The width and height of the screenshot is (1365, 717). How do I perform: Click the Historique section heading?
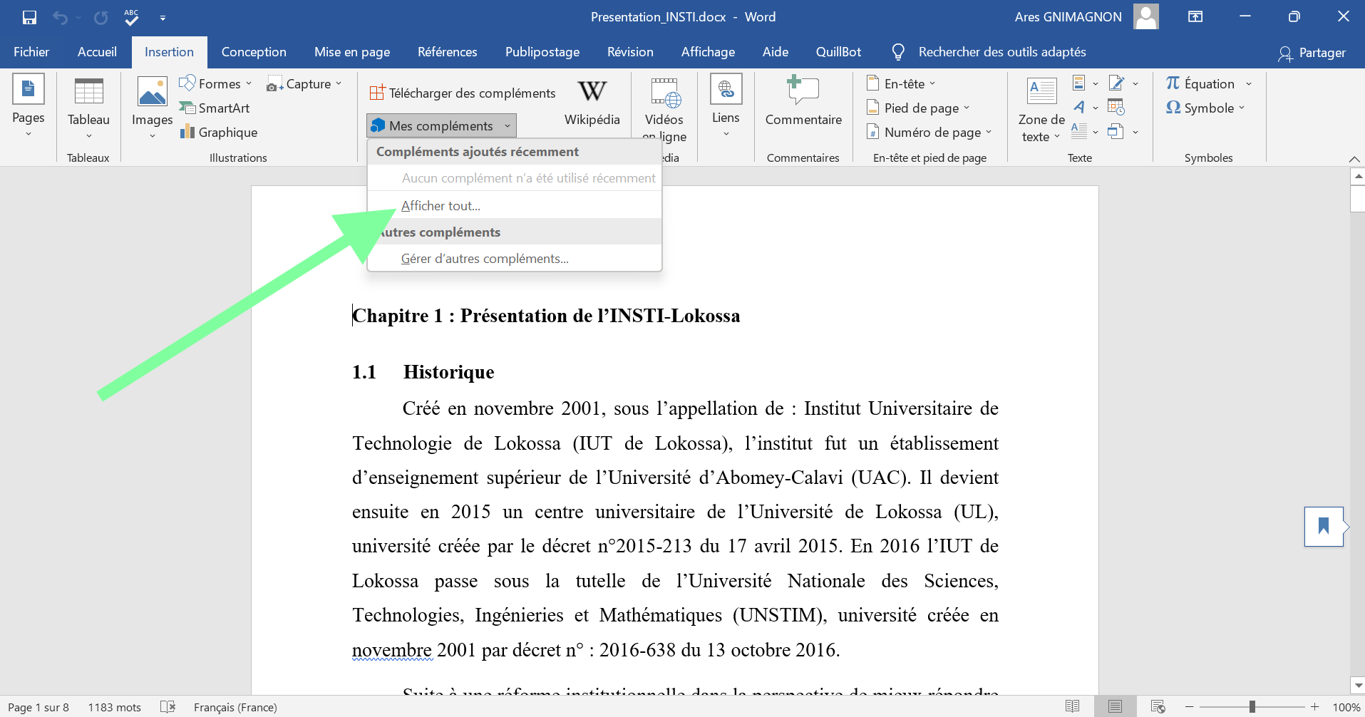point(448,372)
